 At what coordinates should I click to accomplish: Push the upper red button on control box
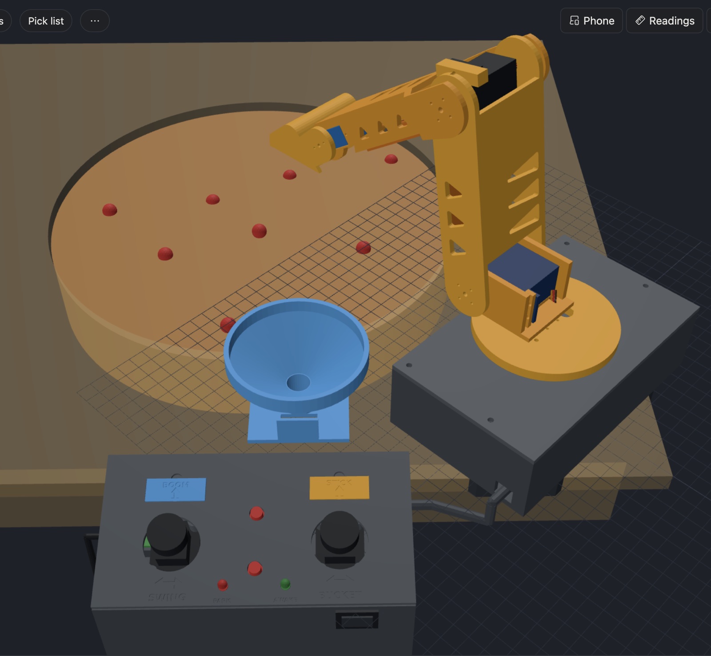click(256, 513)
